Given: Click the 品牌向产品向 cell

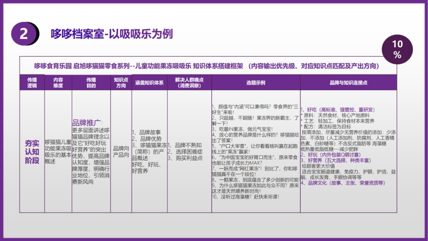Looking at the screenshot, I should click(x=121, y=152).
